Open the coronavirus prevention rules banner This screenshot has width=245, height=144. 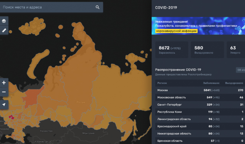pyautogui.click(x=198, y=26)
